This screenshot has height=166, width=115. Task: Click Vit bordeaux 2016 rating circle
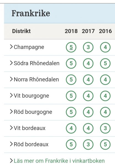[x=105, y=128]
